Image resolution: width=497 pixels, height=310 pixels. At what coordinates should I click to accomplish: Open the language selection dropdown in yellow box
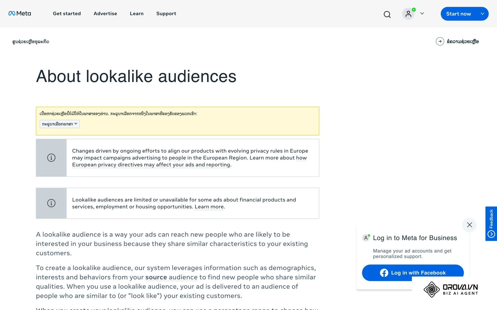coord(60,124)
